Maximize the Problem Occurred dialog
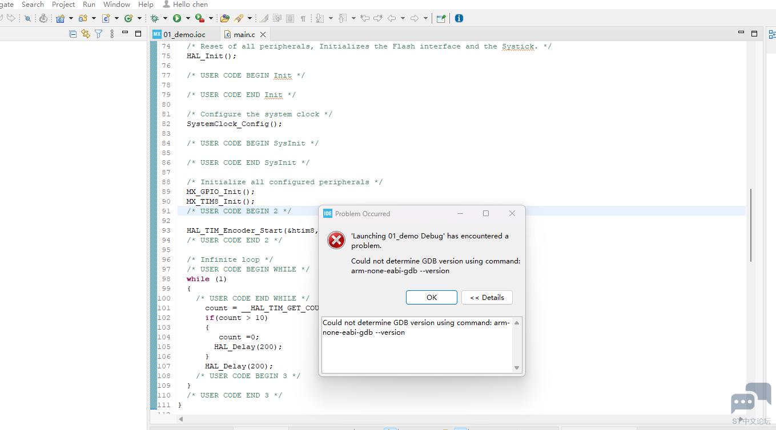Image resolution: width=776 pixels, height=430 pixels. 486,213
